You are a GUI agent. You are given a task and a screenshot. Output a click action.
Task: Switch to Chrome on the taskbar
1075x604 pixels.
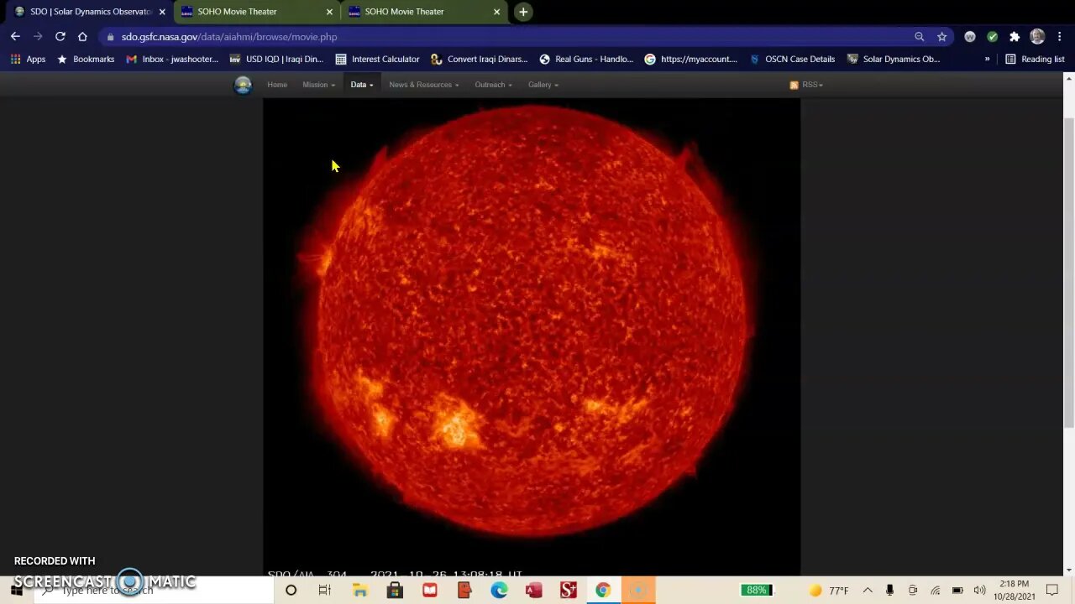603,591
